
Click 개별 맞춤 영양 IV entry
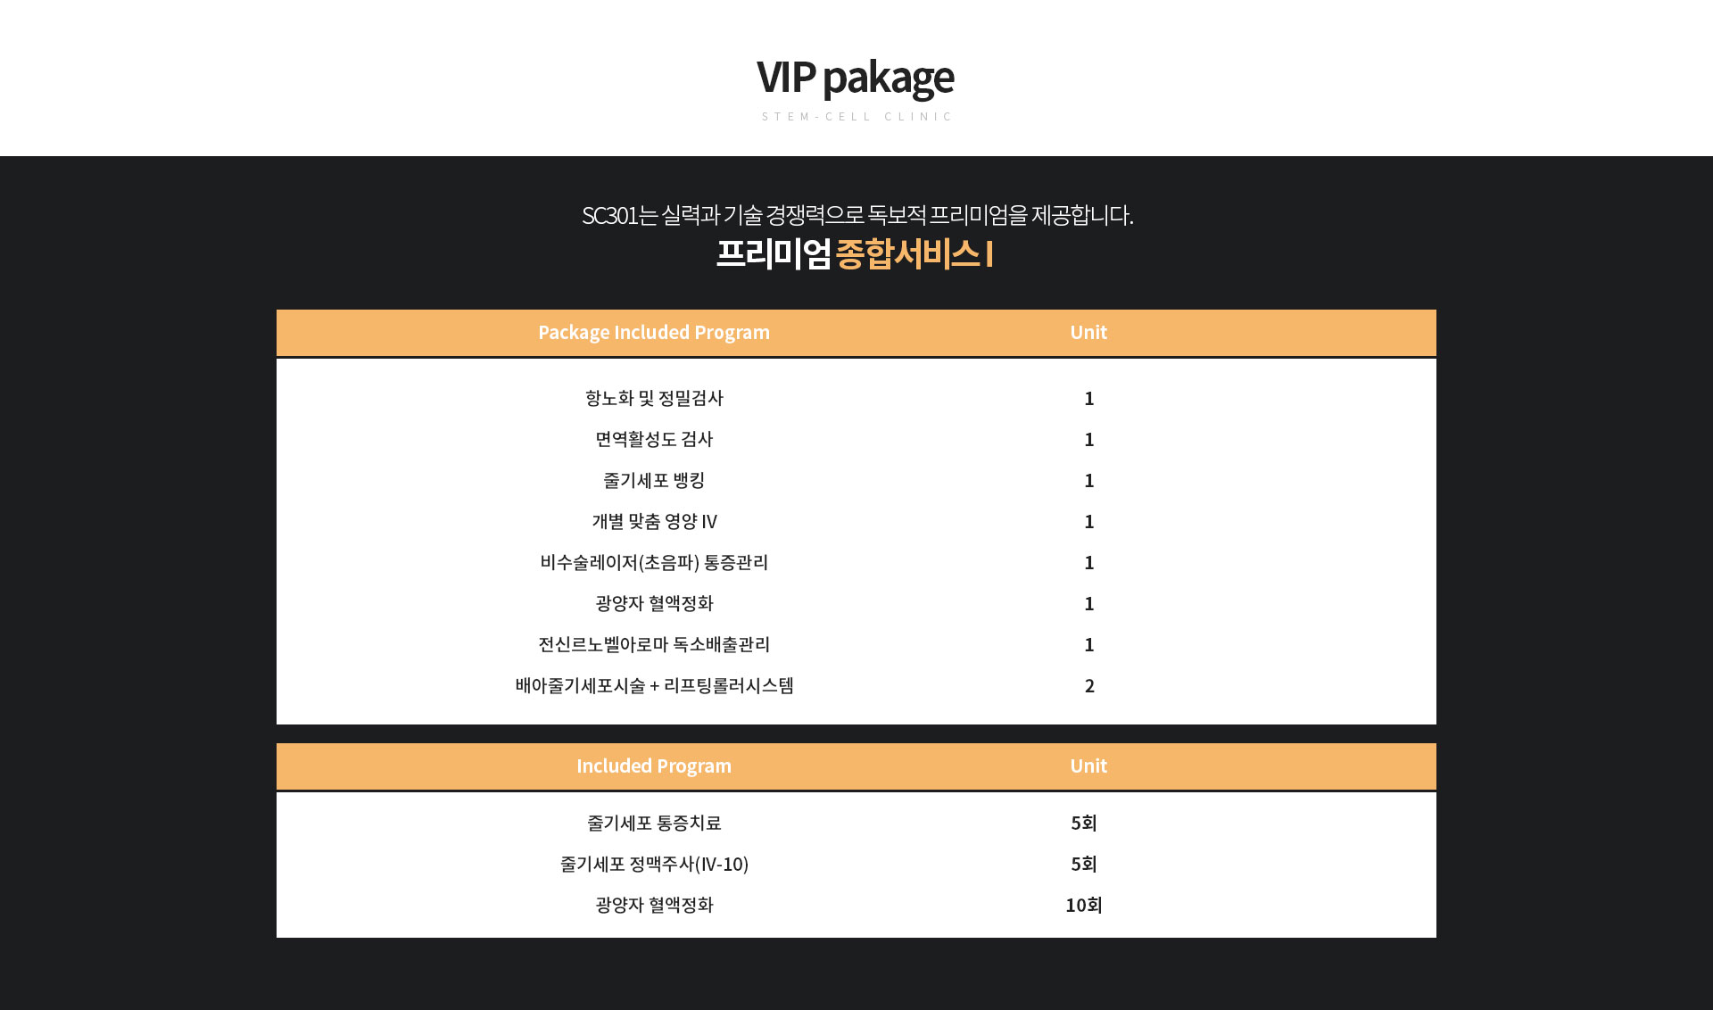pyautogui.click(x=654, y=521)
